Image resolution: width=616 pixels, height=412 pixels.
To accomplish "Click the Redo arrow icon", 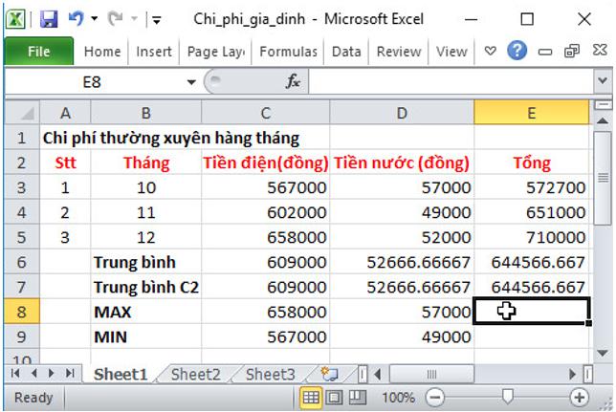I will 116,18.
